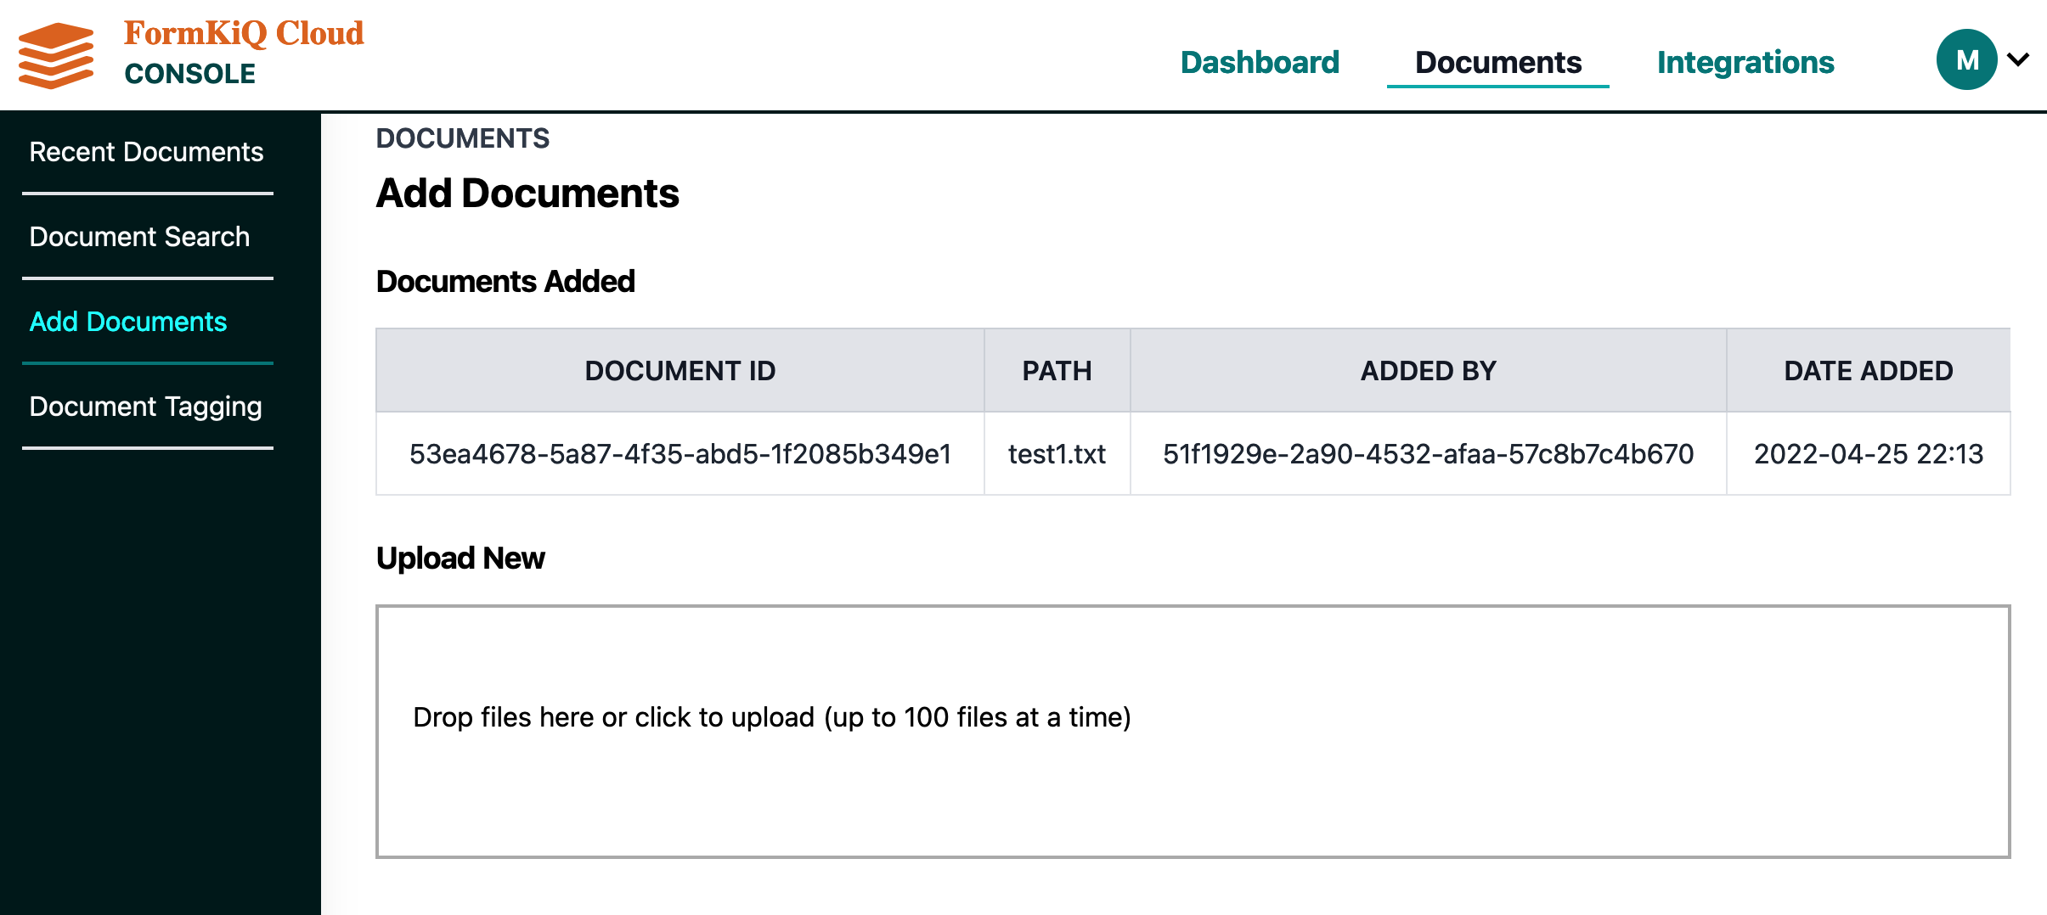Image resolution: width=2047 pixels, height=915 pixels.
Task: Open the Dashboard tab
Action: 1260,62
